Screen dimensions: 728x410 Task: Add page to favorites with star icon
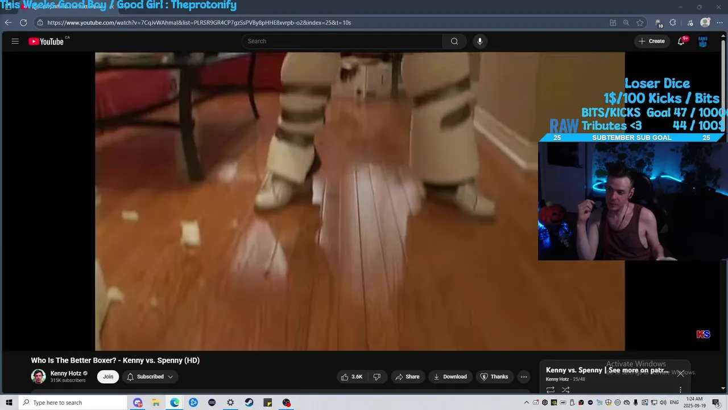tap(640, 23)
